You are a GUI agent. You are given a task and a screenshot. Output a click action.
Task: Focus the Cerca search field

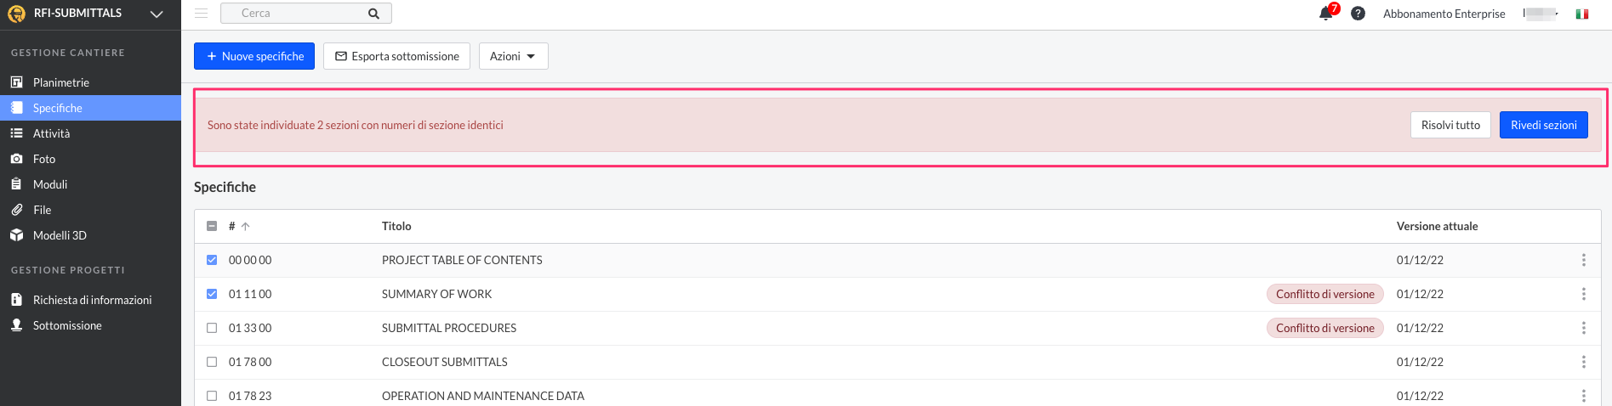coord(293,14)
